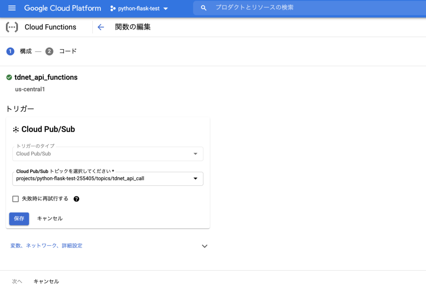
Task: Click the chevron beside the advanced settings
Action: pyautogui.click(x=205, y=246)
